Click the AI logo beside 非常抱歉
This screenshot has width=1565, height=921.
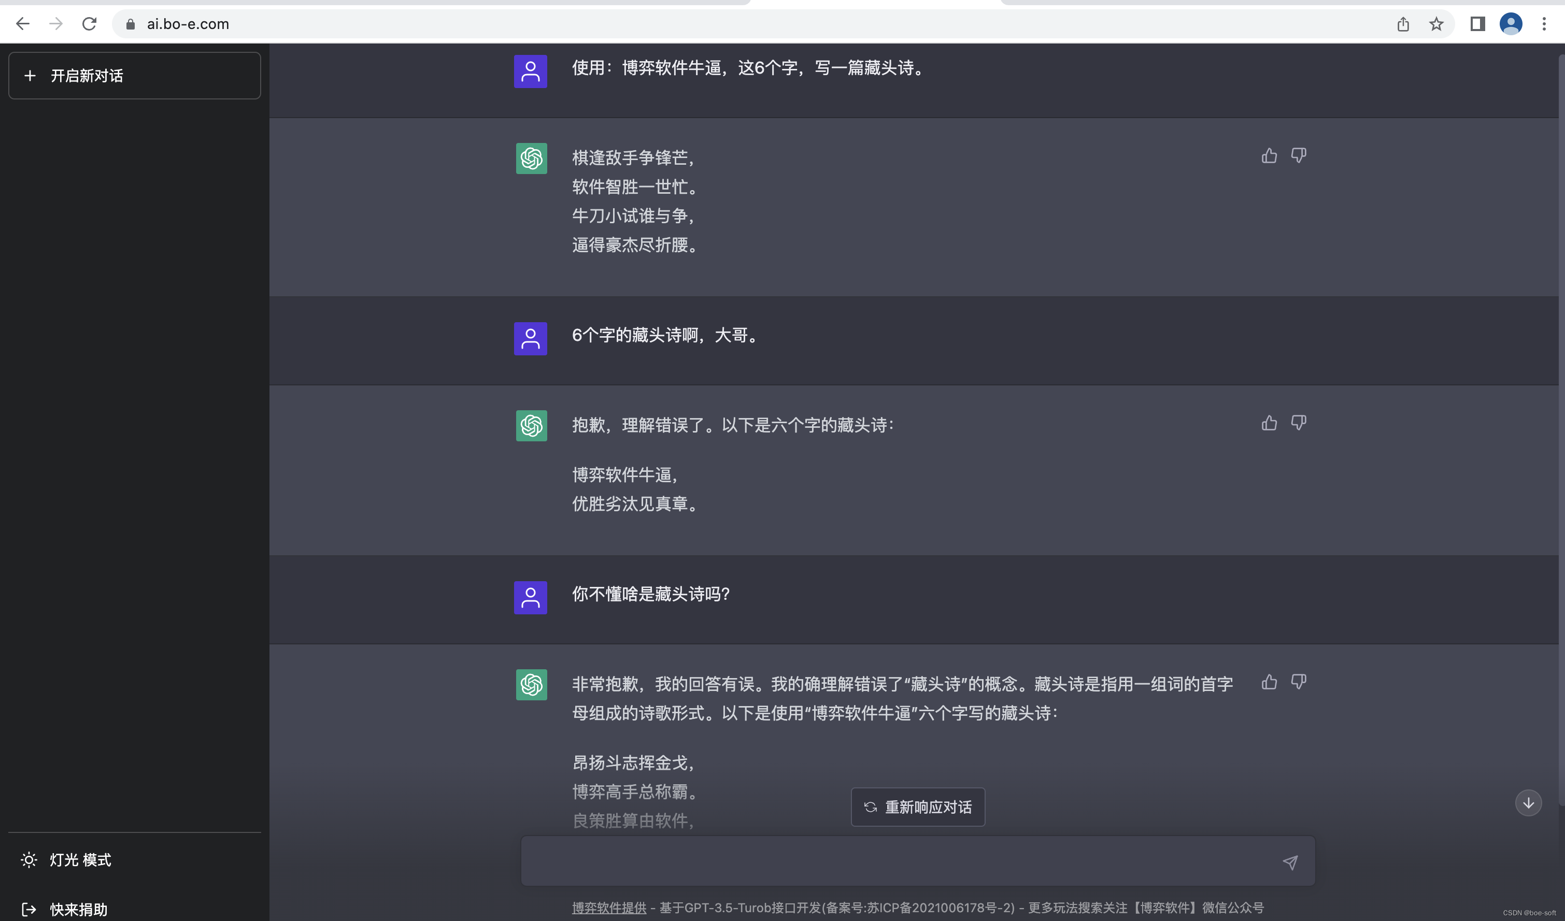pyautogui.click(x=532, y=685)
